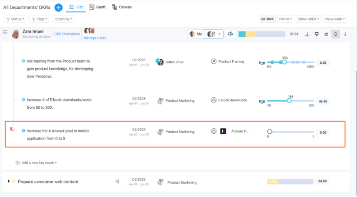Click the yellow status dot of Prepare awesome web content
The image size is (357, 197).
pos(13,181)
